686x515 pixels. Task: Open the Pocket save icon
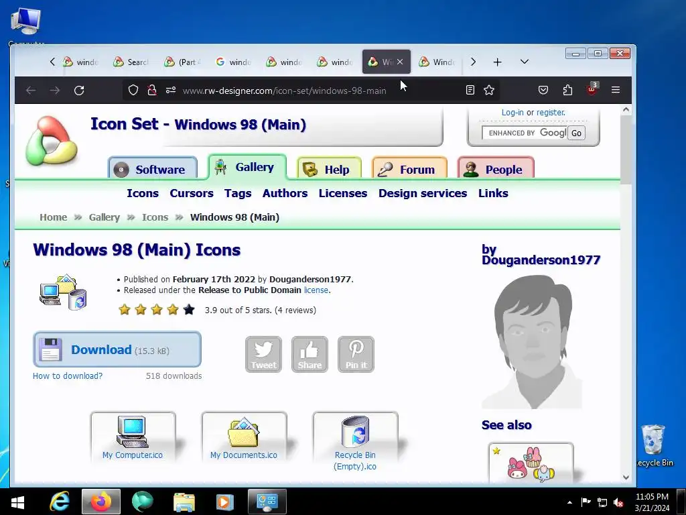pos(543,91)
